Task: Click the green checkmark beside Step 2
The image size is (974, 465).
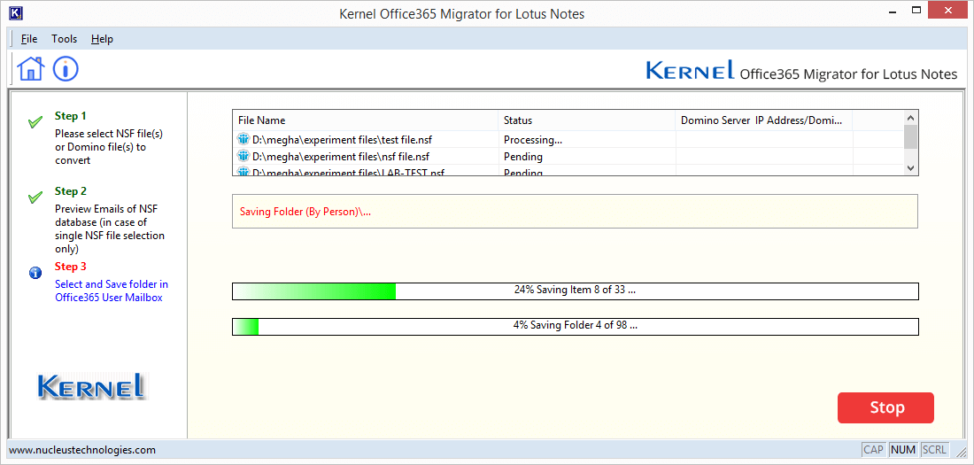Action: pos(35,198)
